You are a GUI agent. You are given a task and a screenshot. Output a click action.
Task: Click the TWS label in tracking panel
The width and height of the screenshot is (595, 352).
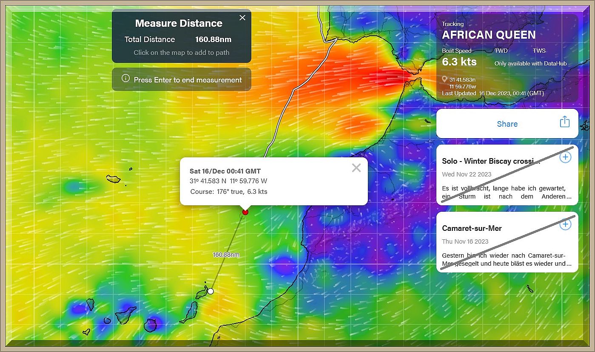pos(539,51)
